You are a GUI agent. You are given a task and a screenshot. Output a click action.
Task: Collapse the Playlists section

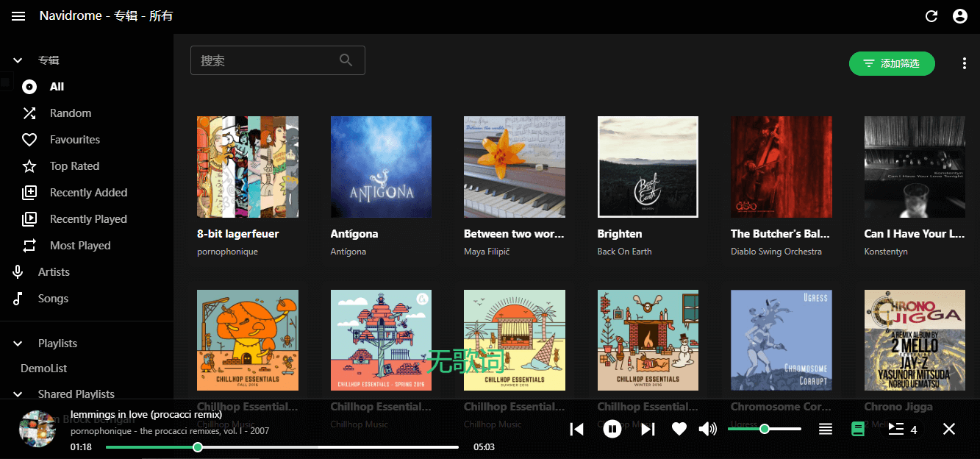pyautogui.click(x=18, y=344)
